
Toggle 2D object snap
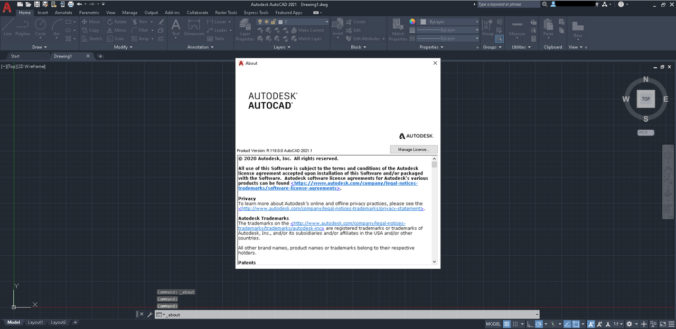coord(576,324)
